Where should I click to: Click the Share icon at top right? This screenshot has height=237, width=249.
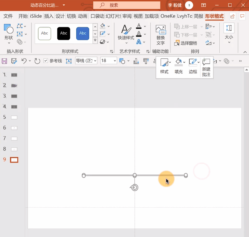[x=232, y=16]
